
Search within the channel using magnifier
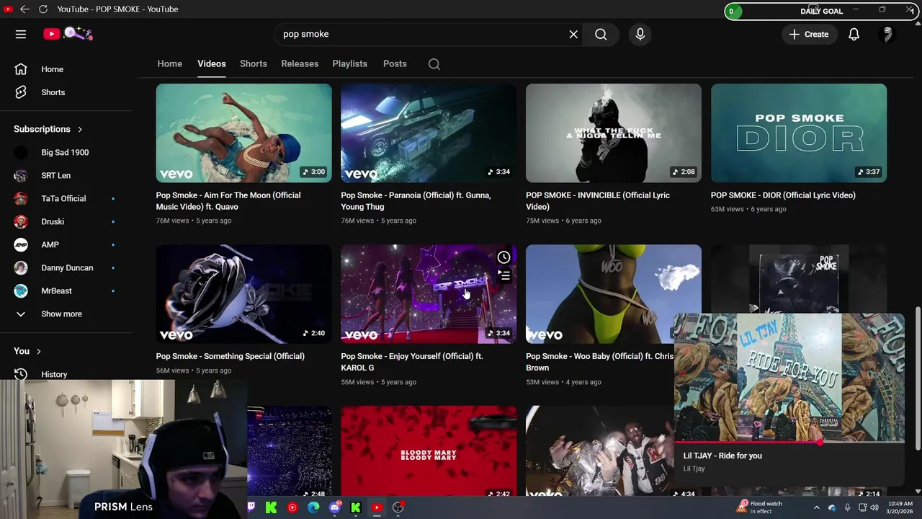coord(434,64)
